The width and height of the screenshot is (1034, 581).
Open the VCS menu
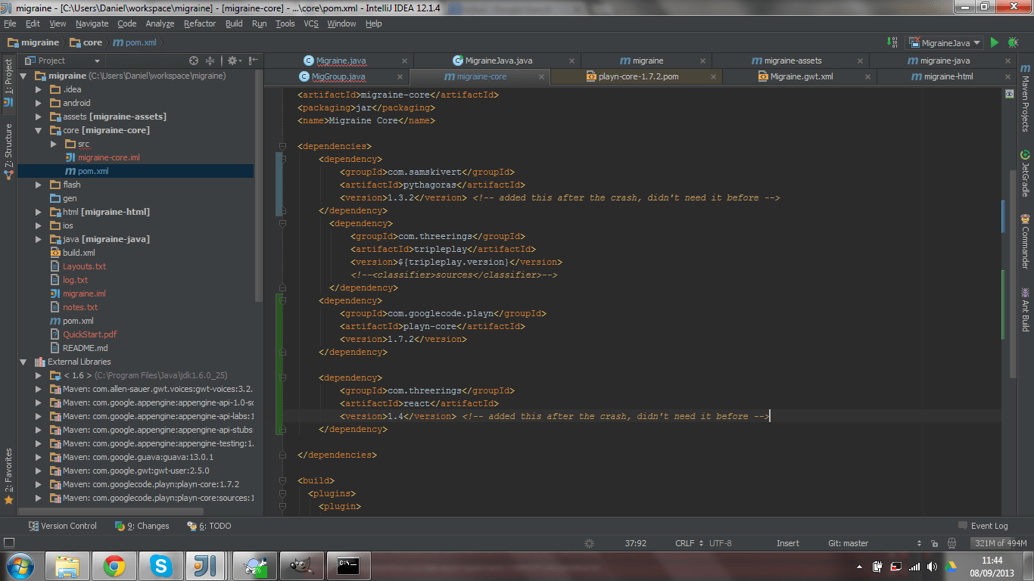(312, 23)
